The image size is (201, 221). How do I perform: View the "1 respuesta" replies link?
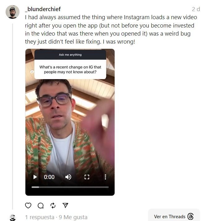(40, 217)
